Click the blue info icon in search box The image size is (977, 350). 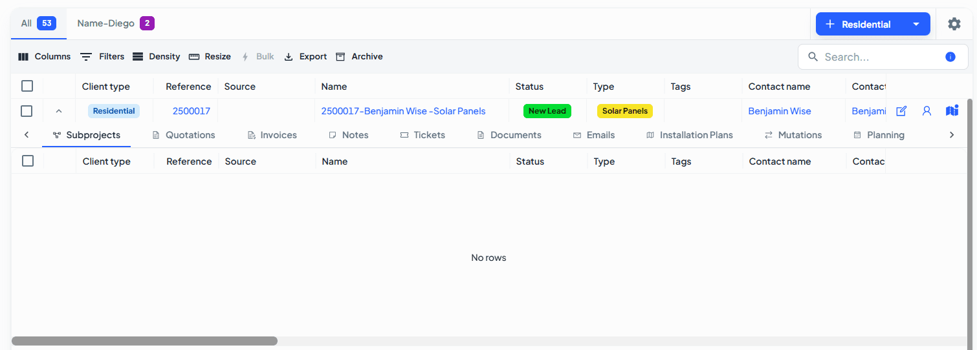coord(950,57)
